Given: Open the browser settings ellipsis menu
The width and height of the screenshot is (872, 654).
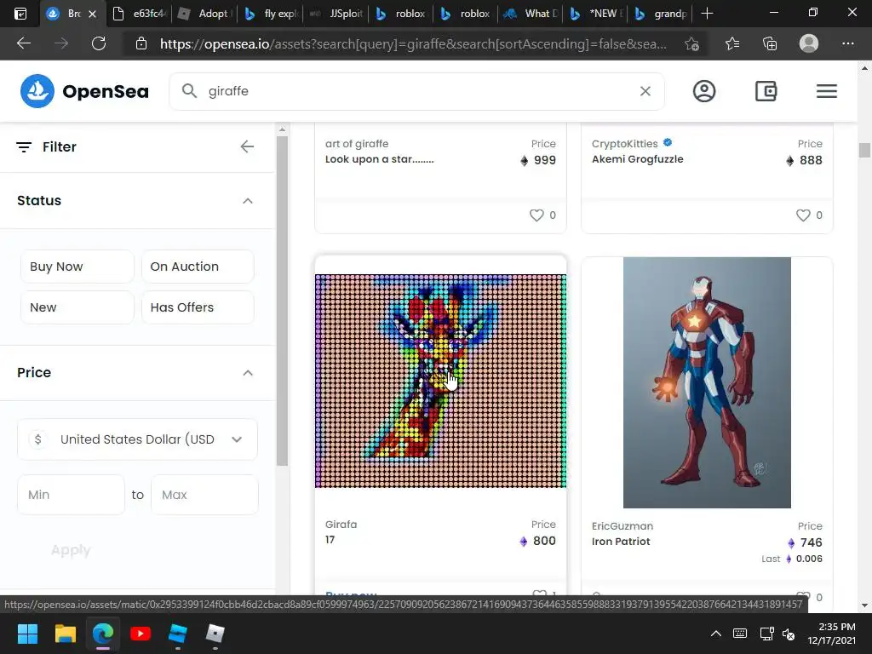Looking at the screenshot, I should point(848,43).
